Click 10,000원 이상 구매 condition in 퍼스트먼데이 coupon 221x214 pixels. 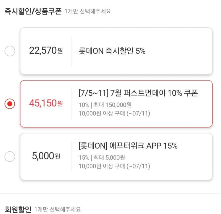tap(114, 113)
